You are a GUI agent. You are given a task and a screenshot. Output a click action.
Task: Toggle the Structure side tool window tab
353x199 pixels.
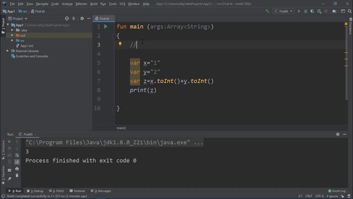tap(3, 150)
